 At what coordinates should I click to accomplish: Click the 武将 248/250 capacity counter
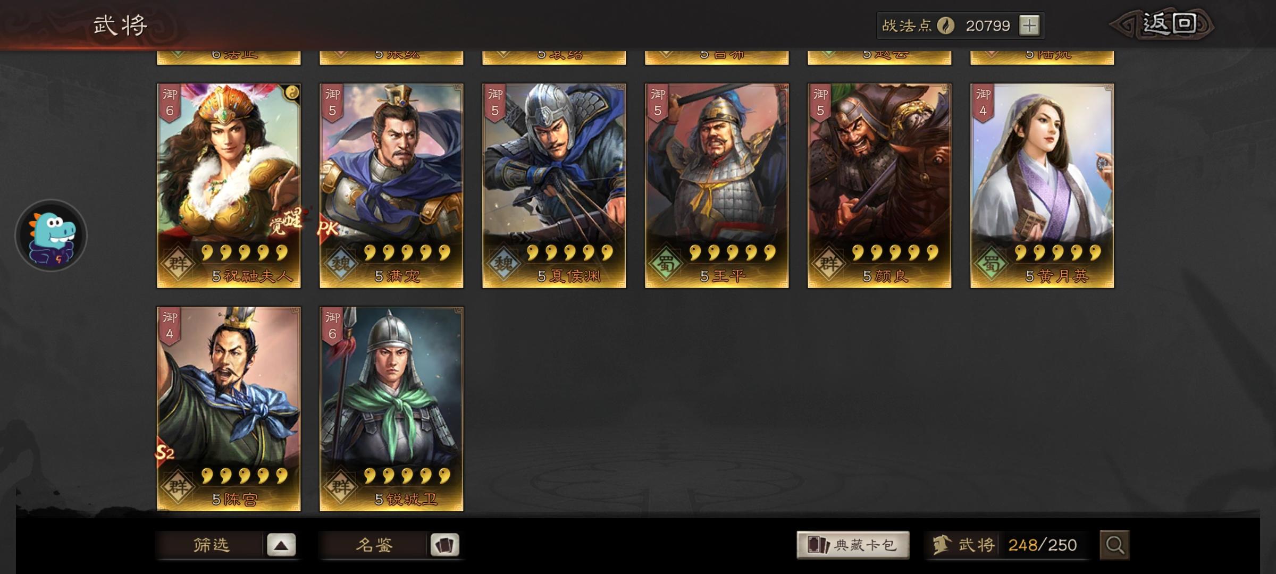coord(1006,545)
